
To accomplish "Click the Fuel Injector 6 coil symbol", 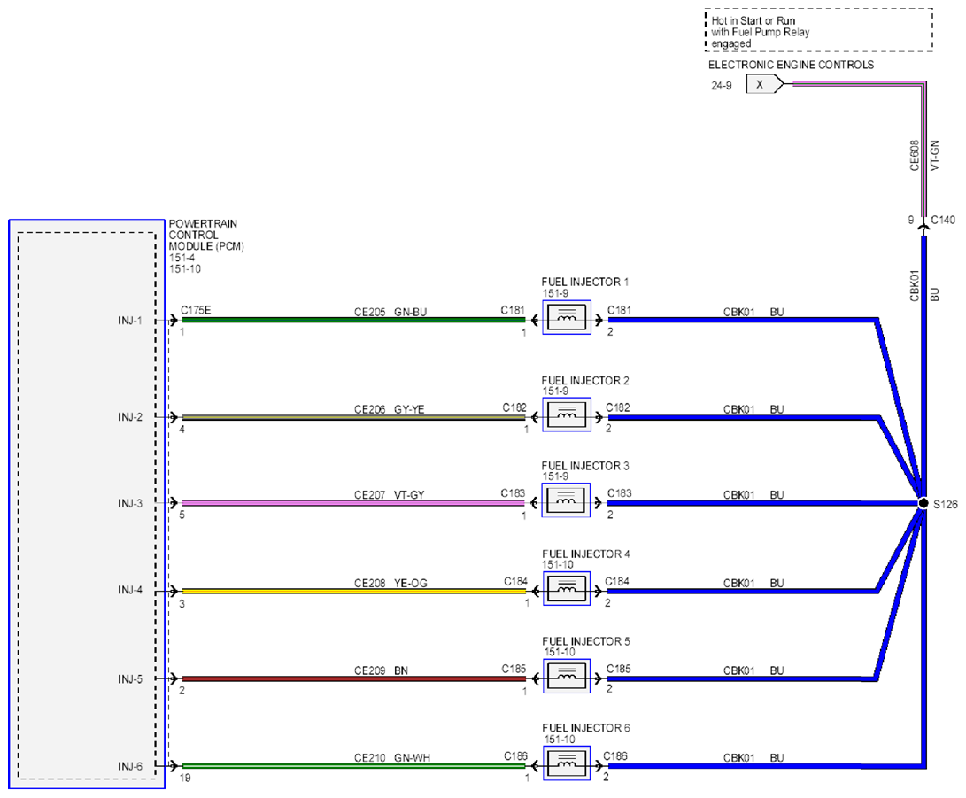I will [x=566, y=763].
